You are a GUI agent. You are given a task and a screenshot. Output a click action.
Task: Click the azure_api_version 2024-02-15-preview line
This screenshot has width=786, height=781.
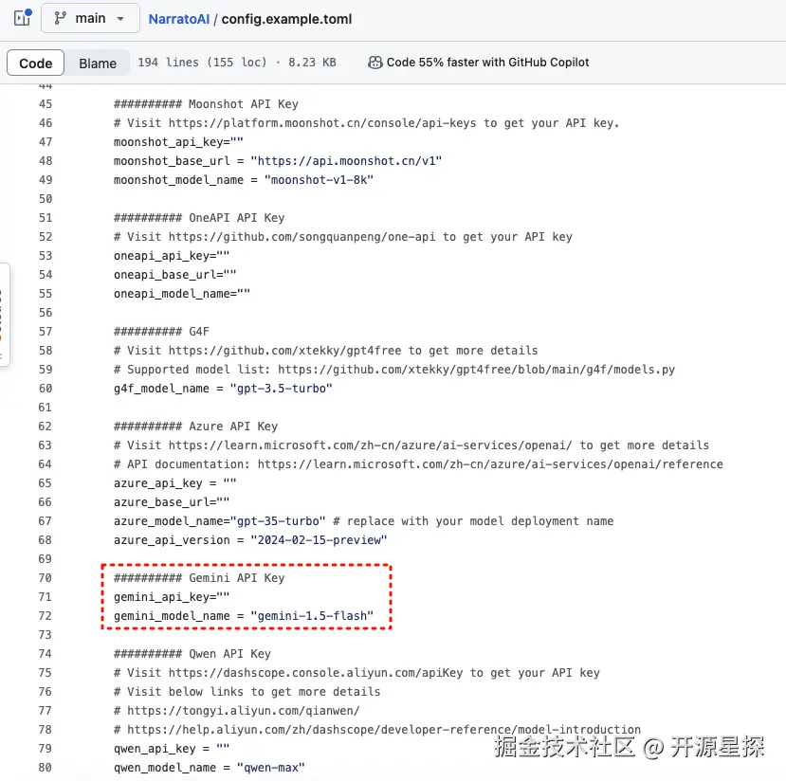250,540
